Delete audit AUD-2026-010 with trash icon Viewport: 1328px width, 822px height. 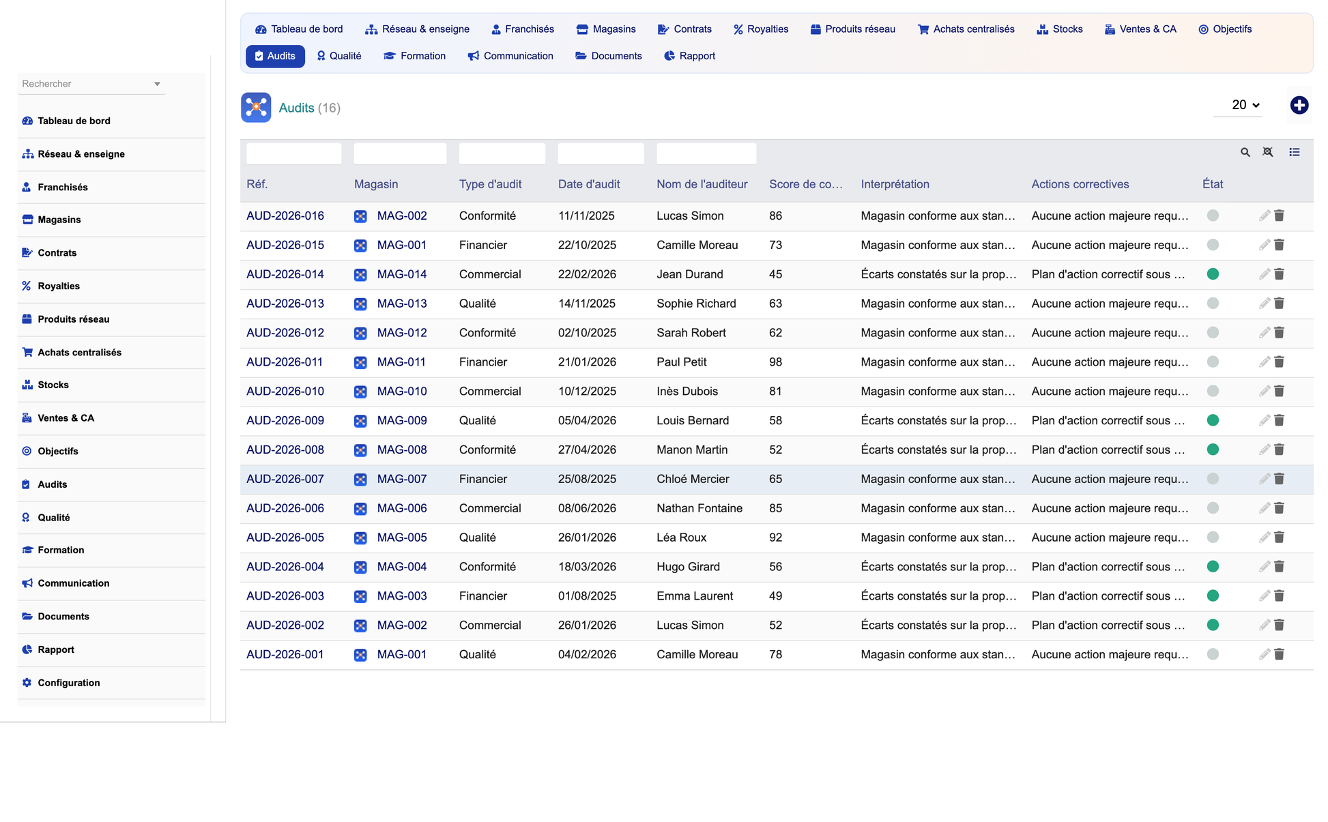click(x=1279, y=392)
